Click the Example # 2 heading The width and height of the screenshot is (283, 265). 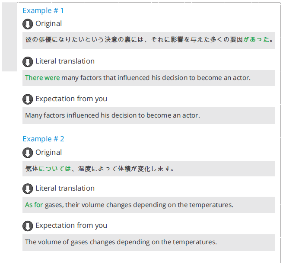[43, 139]
